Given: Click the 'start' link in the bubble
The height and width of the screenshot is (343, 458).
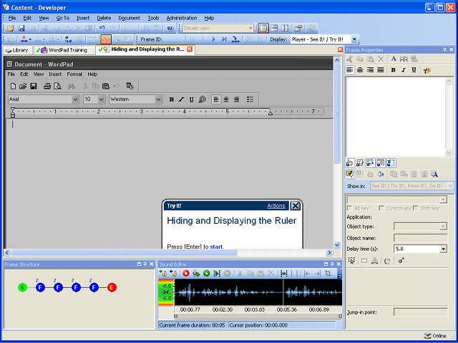Looking at the screenshot, I should coord(216,247).
